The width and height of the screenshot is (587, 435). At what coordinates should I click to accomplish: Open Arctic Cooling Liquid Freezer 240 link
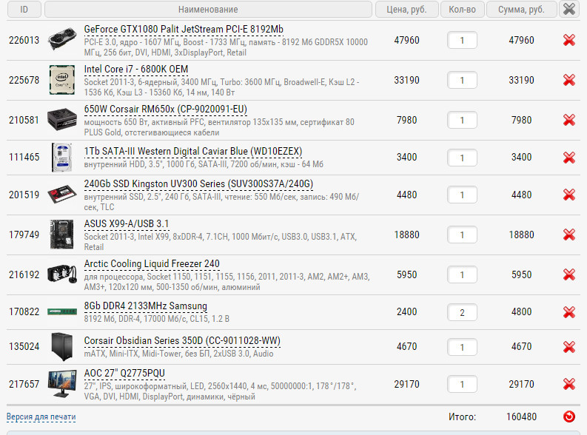click(x=152, y=264)
